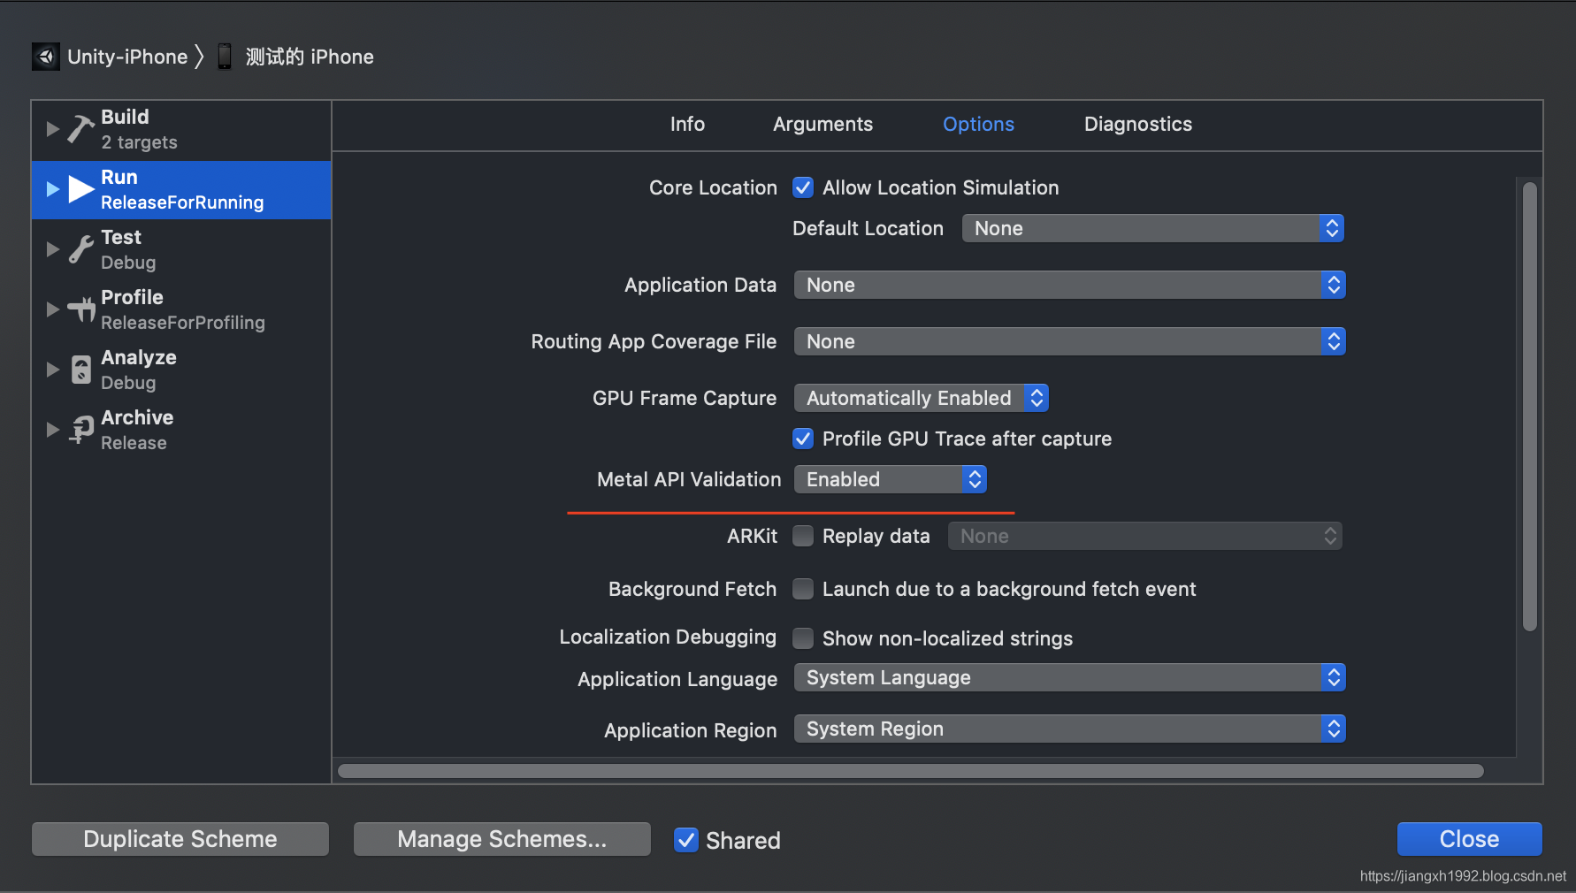1576x893 pixels.
Task: Click the Background Fetch label
Action: pos(692,589)
